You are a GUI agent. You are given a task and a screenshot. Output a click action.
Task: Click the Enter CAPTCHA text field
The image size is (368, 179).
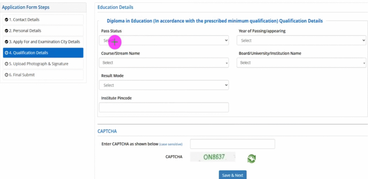tap(232, 144)
